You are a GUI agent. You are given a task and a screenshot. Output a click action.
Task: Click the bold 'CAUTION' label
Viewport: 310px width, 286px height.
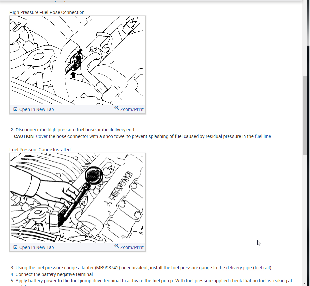tap(24, 136)
